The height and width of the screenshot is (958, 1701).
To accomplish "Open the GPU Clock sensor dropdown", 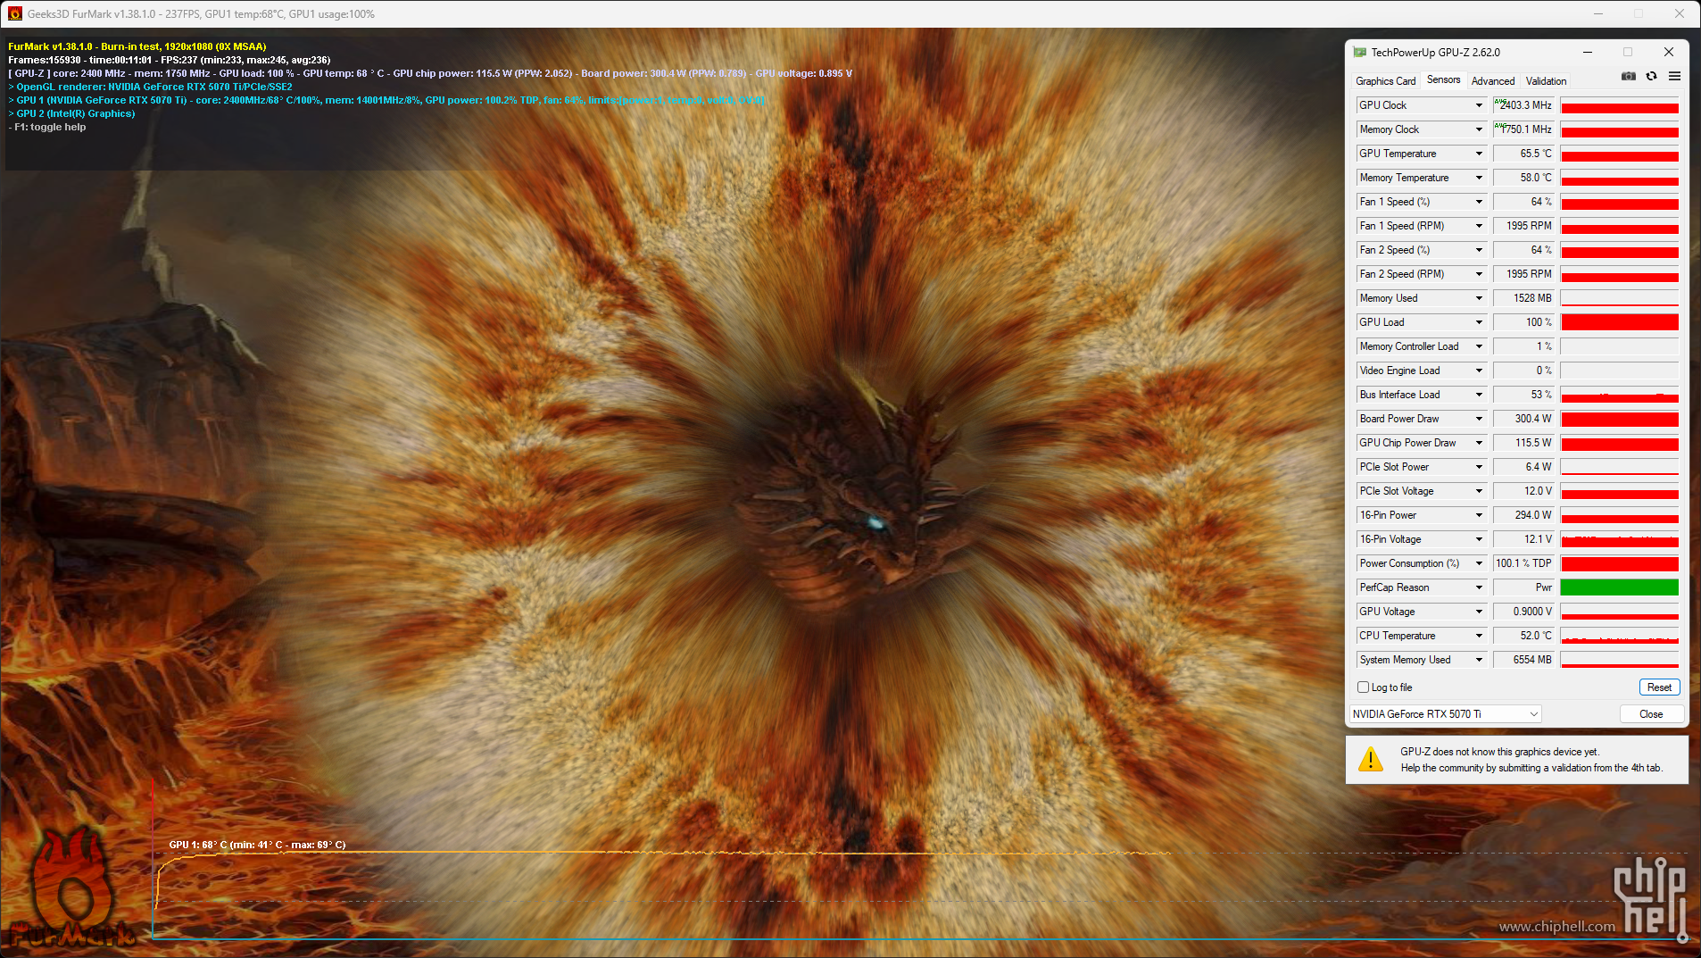I will point(1479,105).
